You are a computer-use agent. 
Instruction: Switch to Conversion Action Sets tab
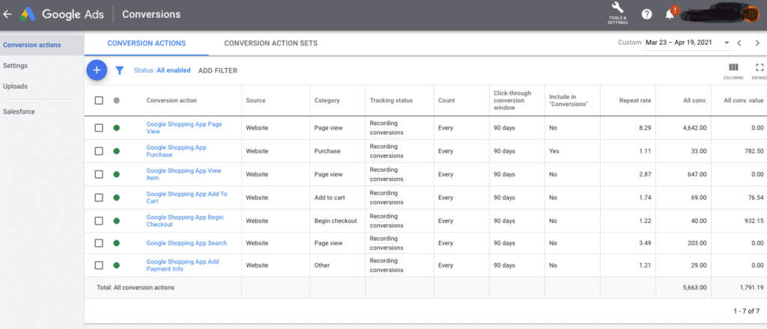click(x=271, y=43)
